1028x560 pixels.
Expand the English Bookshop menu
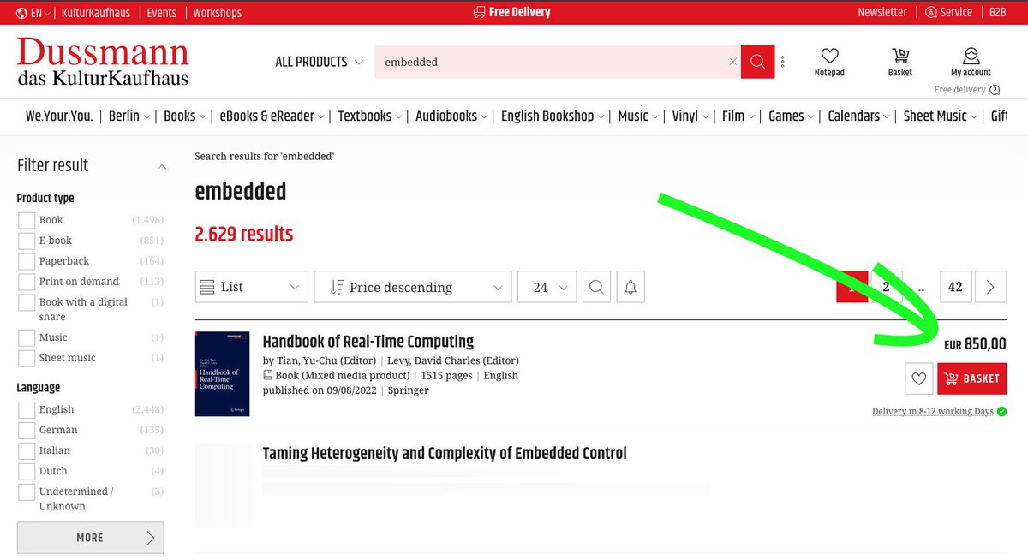[x=553, y=116]
